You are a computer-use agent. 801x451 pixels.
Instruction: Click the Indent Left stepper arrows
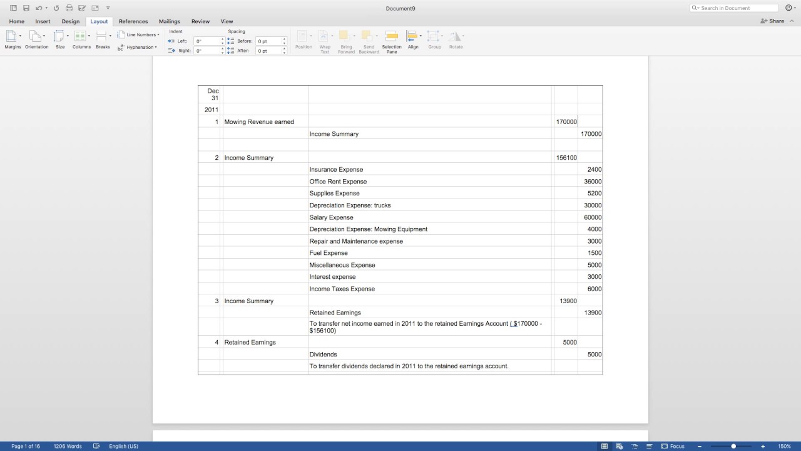[x=222, y=41]
